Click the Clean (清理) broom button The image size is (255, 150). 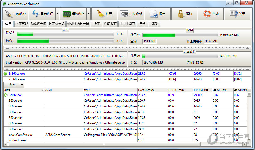[104, 14]
